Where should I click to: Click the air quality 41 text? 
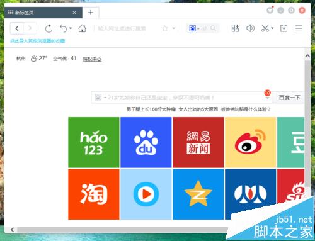coord(64,59)
